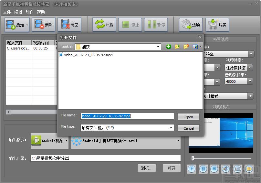The height and width of the screenshot is (183, 261).
Task: Open the 文件 menu
Action: 7,12
